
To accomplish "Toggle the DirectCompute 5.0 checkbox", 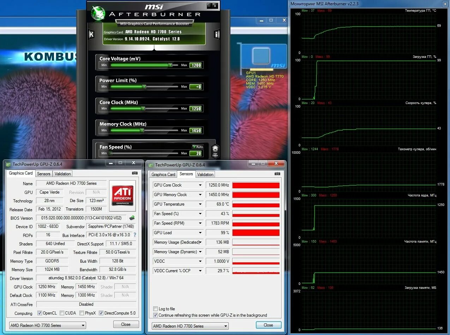I will [101, 313].
